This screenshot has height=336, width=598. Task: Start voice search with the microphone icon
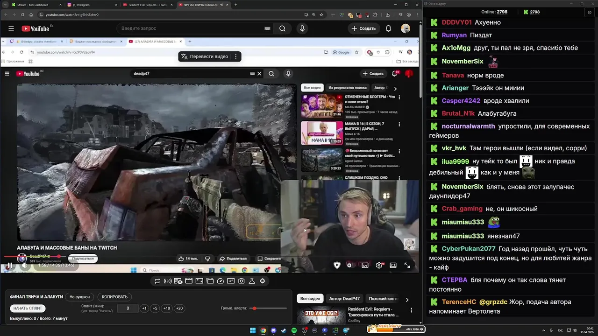click(x=302, y=28)
